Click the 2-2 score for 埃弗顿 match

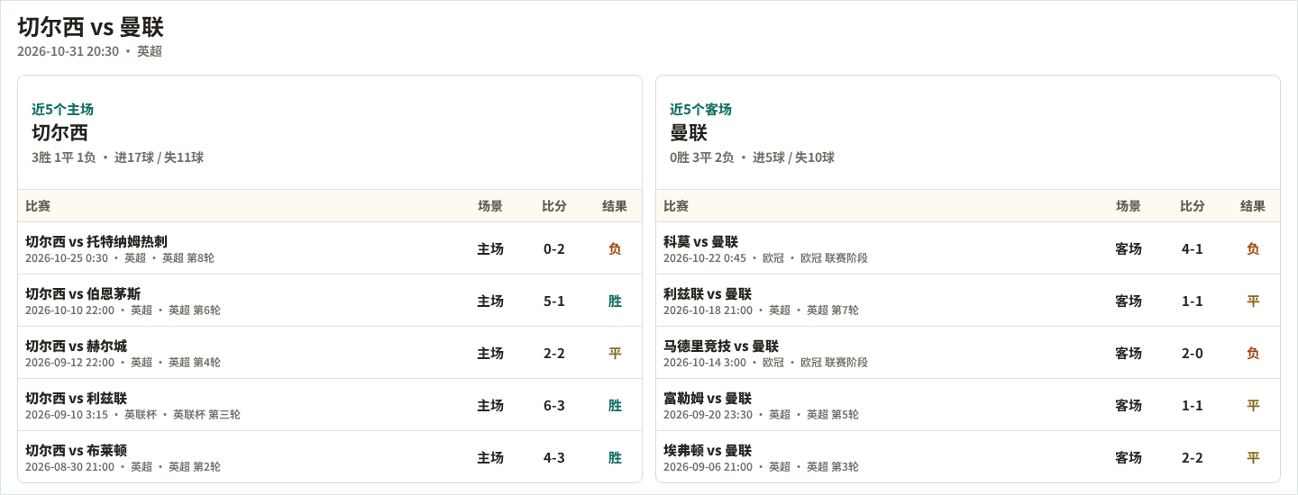pos(1193,457)
